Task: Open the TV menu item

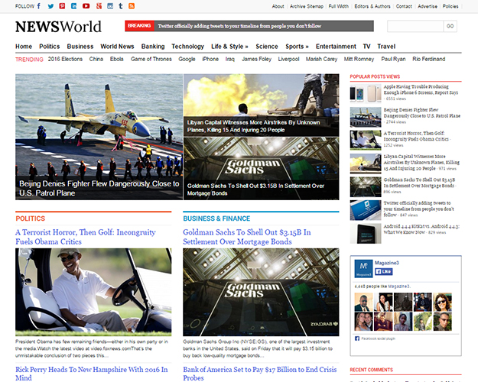Action: point(367,47)
